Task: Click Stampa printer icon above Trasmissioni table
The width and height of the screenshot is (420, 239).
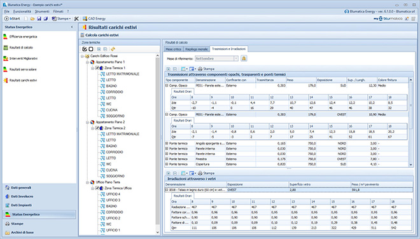Action: point(206,69)
